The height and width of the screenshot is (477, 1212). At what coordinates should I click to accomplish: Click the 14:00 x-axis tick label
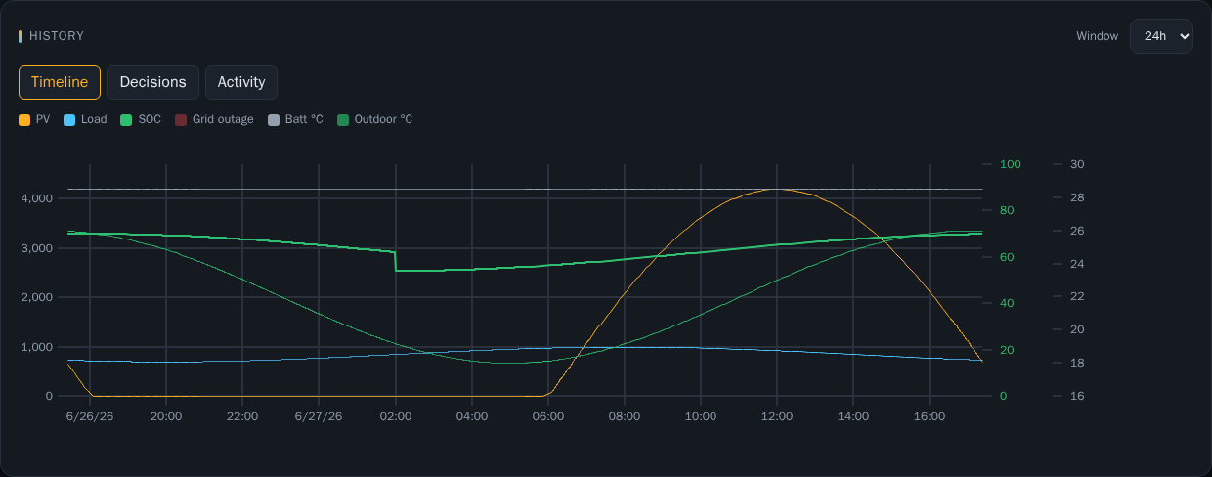[x=853, y=416]
